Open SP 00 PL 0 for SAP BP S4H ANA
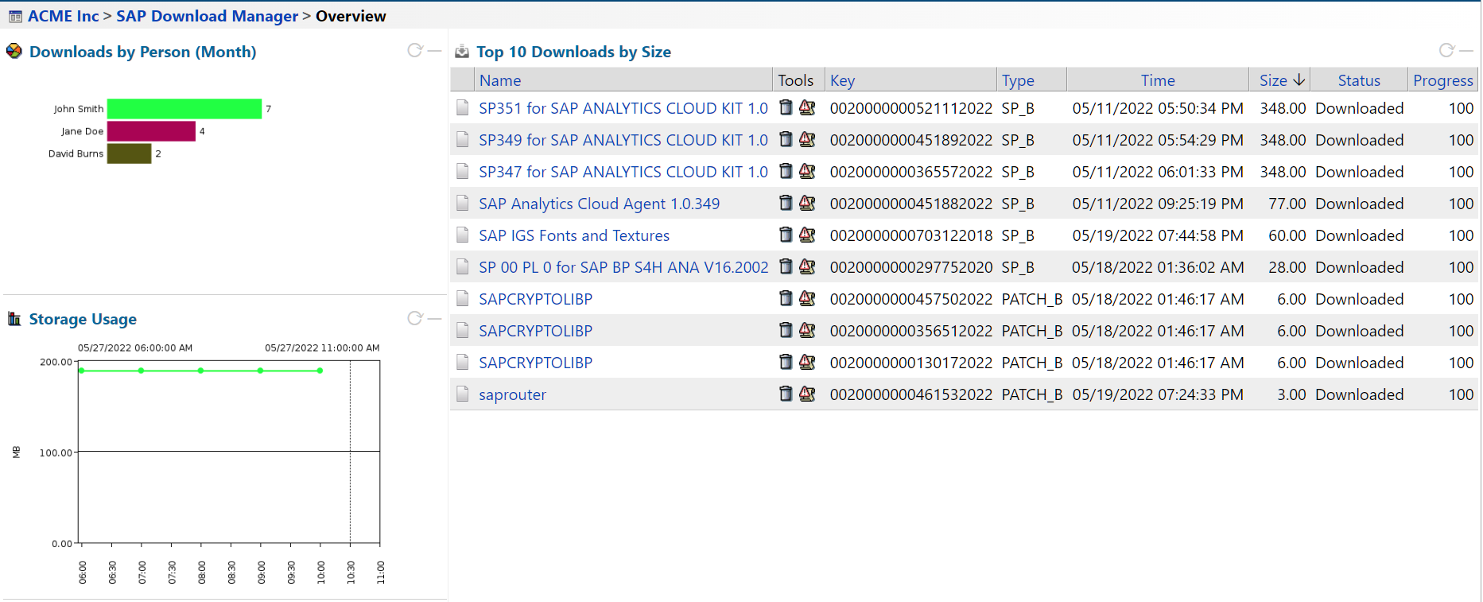The width and height of the screenshot is (1483, 602). click(x=623, y=267)
